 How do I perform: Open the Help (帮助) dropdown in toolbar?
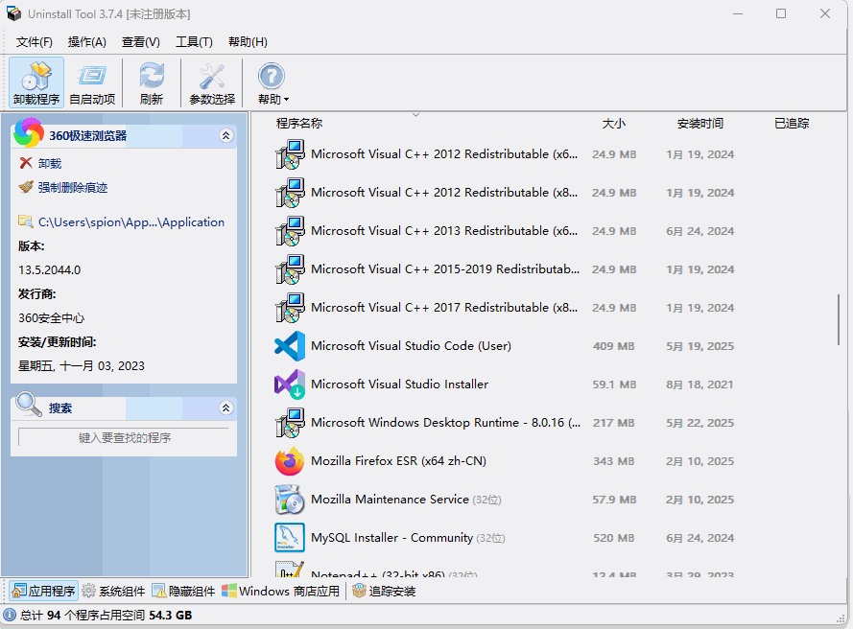click(272, 82)
